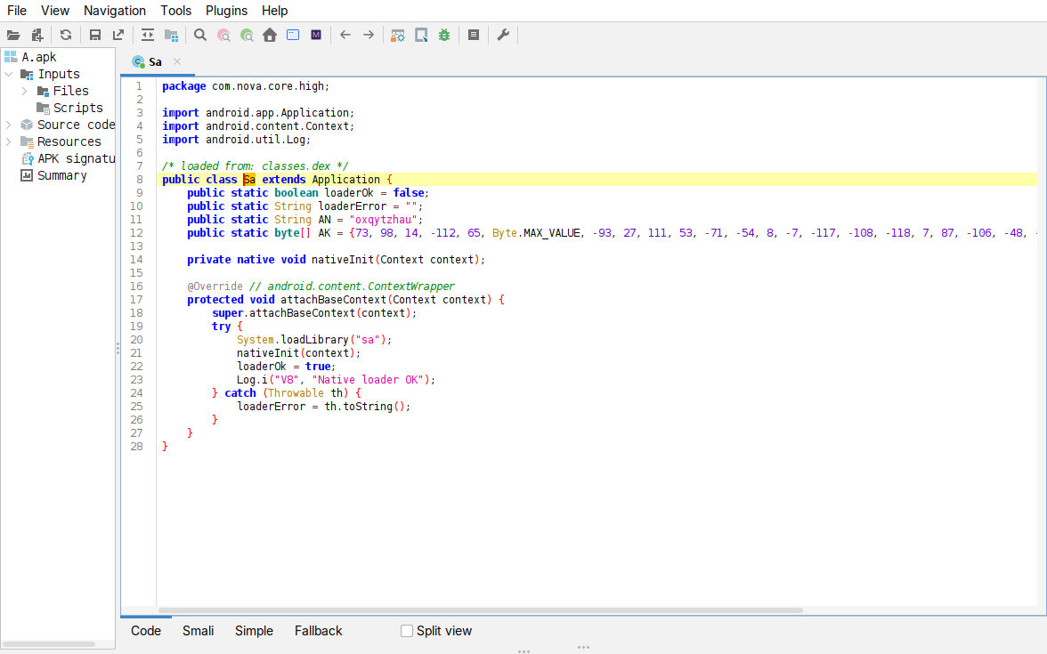
Task: Open the Plugins menu
Action: click(226, 11)
